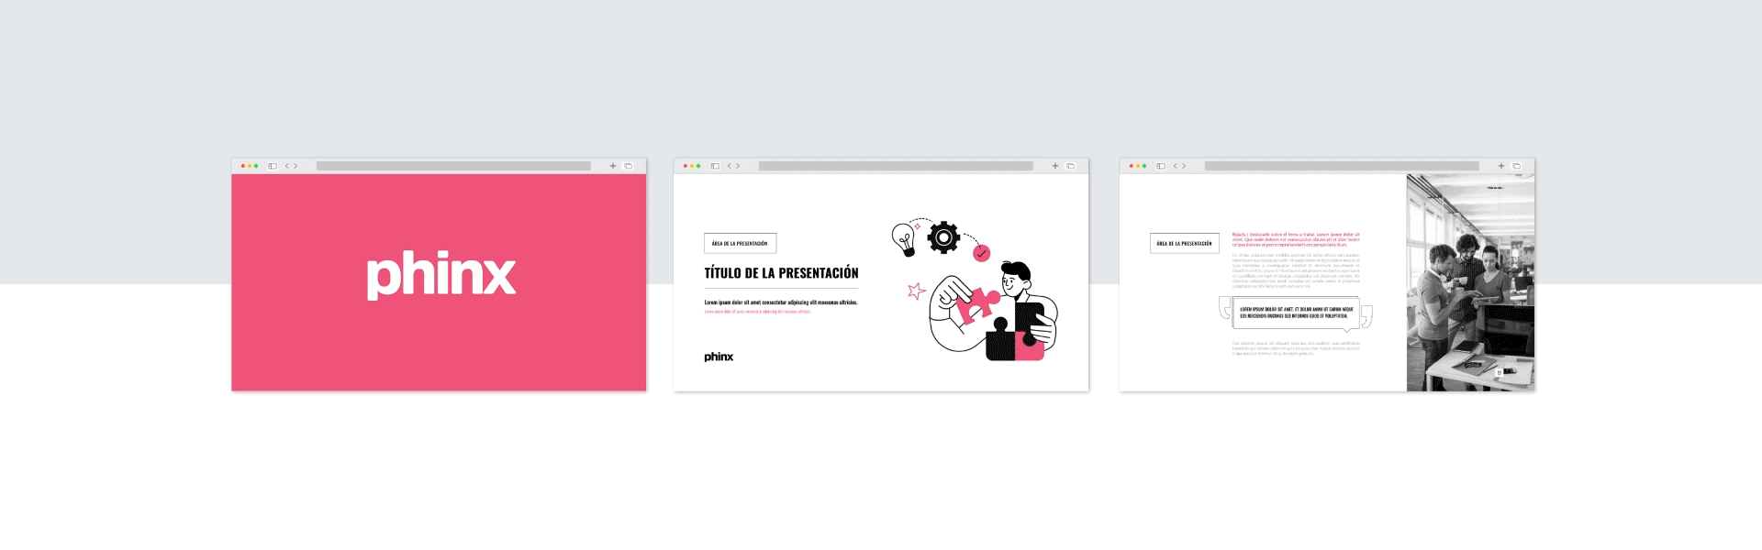This screenshot has width=1762, height=550.
Task: Click the pink checkmark circle in the illustration
Action: pos(982,253)
